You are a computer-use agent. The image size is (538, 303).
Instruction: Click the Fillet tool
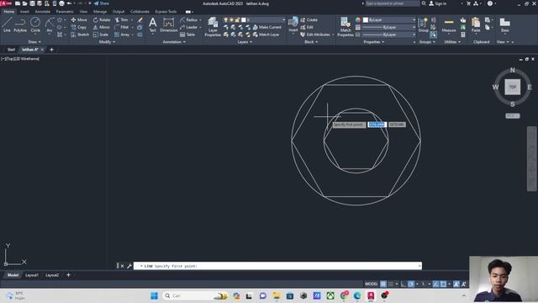click(x=121, y=27)
